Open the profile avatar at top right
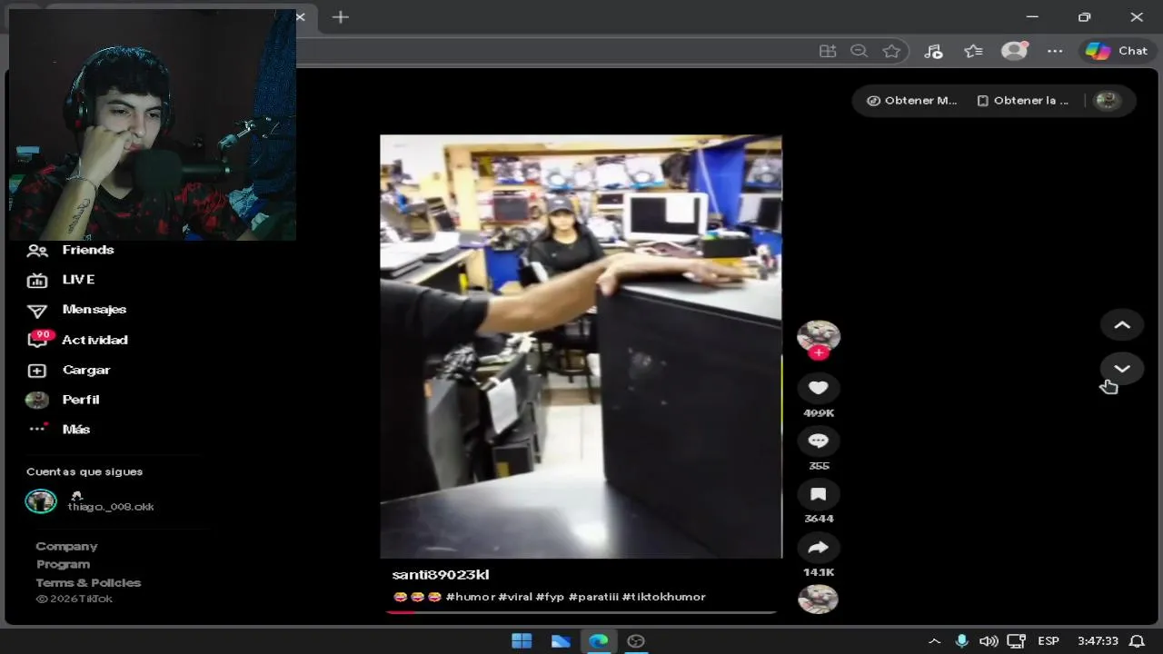 pyautogui.click(x=1107, y=101)
